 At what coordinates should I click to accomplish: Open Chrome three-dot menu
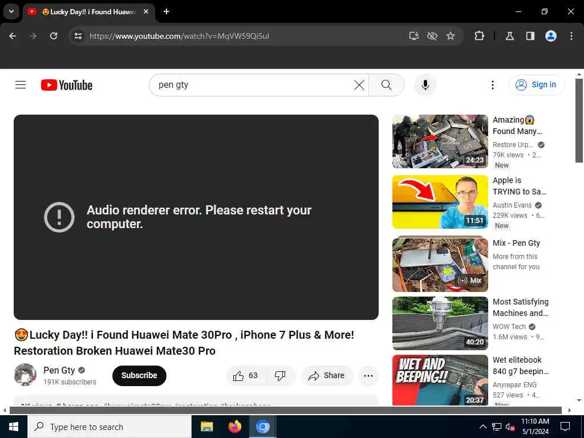click(x=571, y=36)
